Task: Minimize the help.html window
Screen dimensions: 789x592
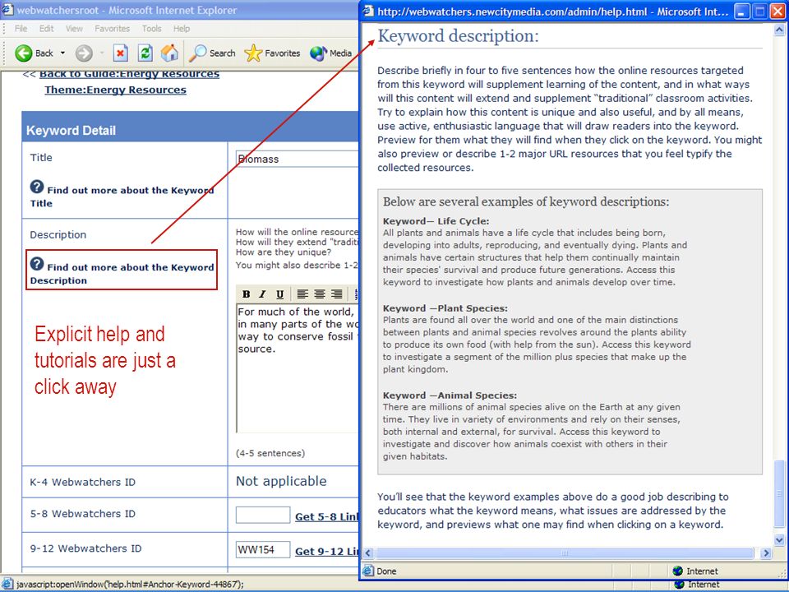Action: 741,12
